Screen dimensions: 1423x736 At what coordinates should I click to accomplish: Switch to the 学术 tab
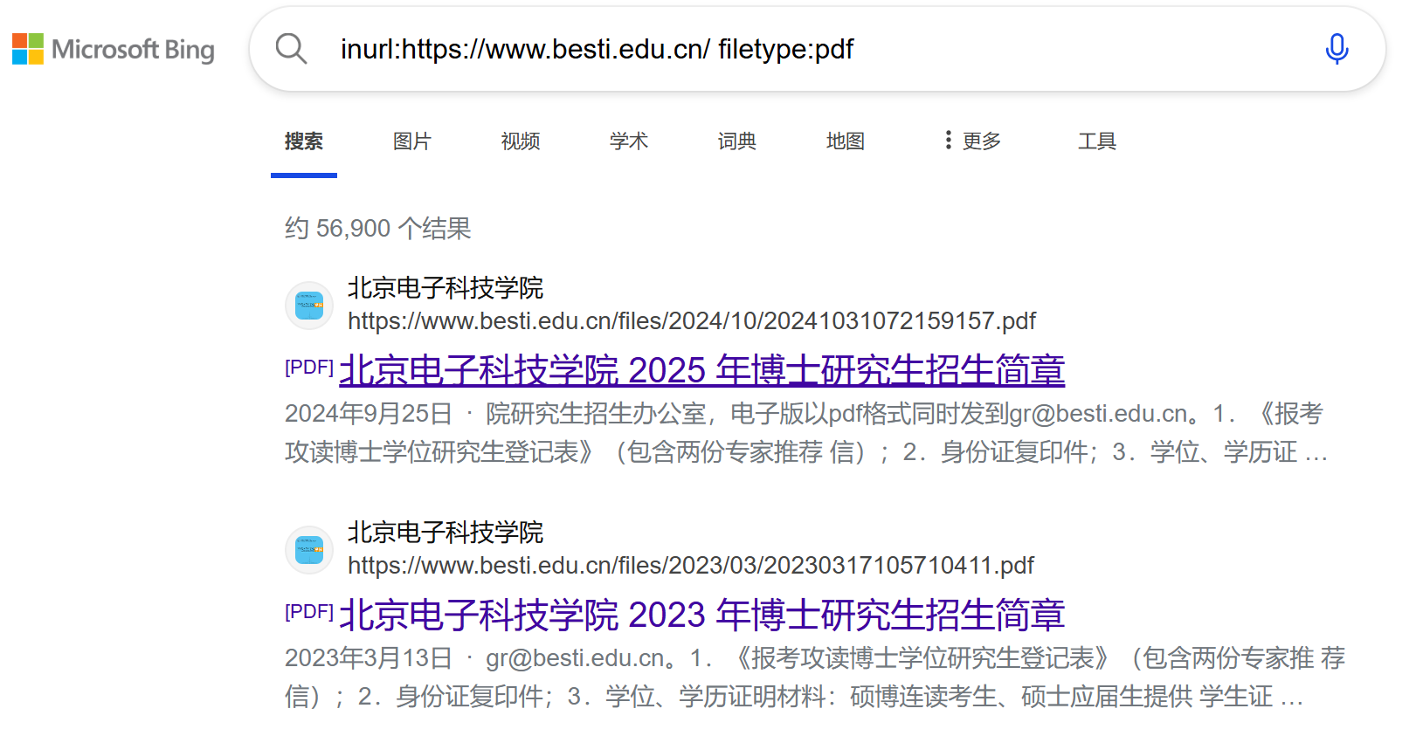pyautogui.click(x=629, y=141)
